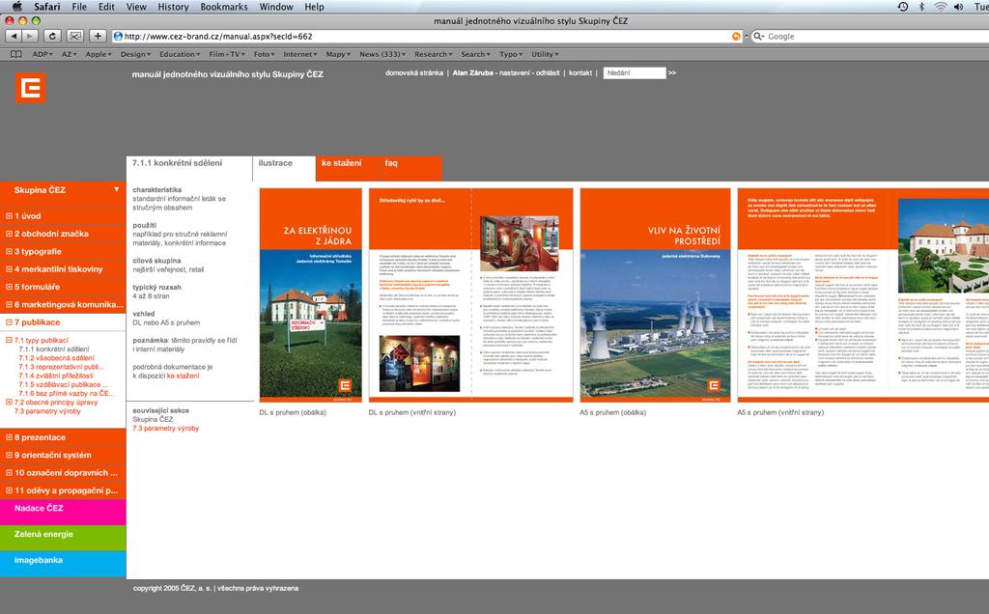Open the File menu
The image size is (989, 614).
pyautogui.click(x=79, y=7)
